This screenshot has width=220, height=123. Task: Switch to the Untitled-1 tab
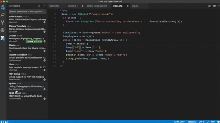tap(73, 6)
